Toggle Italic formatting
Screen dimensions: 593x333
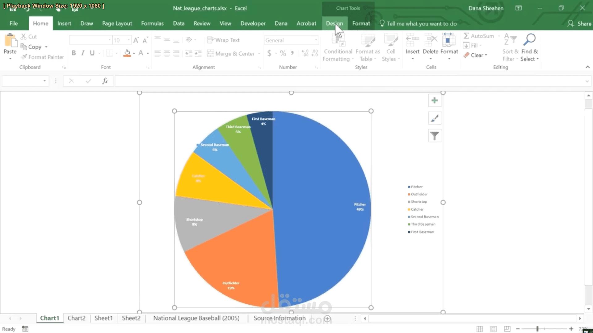click(83, 53)
